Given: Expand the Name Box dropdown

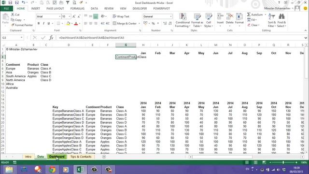Looking at the screenshot, I should pyautogui.click(x=21, y=38).
